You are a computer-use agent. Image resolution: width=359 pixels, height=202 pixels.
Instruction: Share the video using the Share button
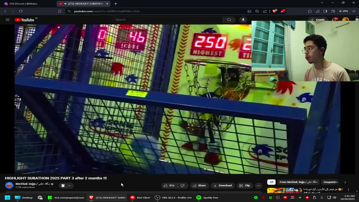click(199, 185)
